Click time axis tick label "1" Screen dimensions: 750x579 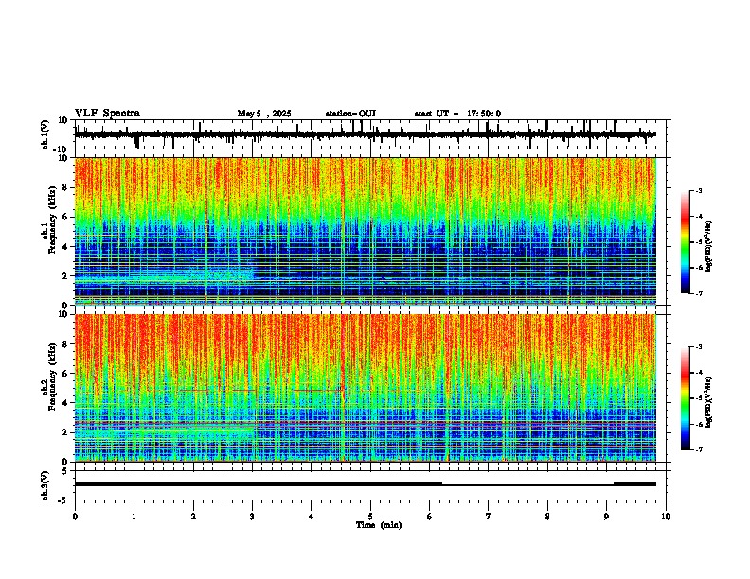tap(134, 517)
